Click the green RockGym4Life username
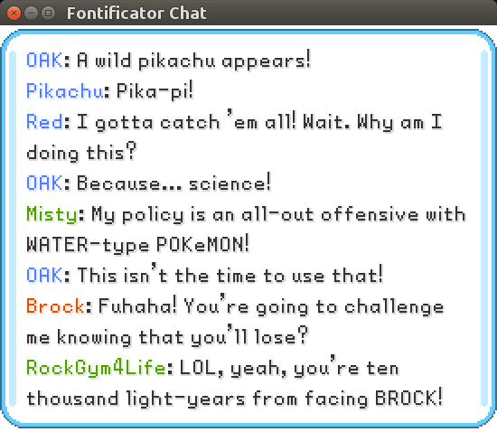 click(96, 369)
